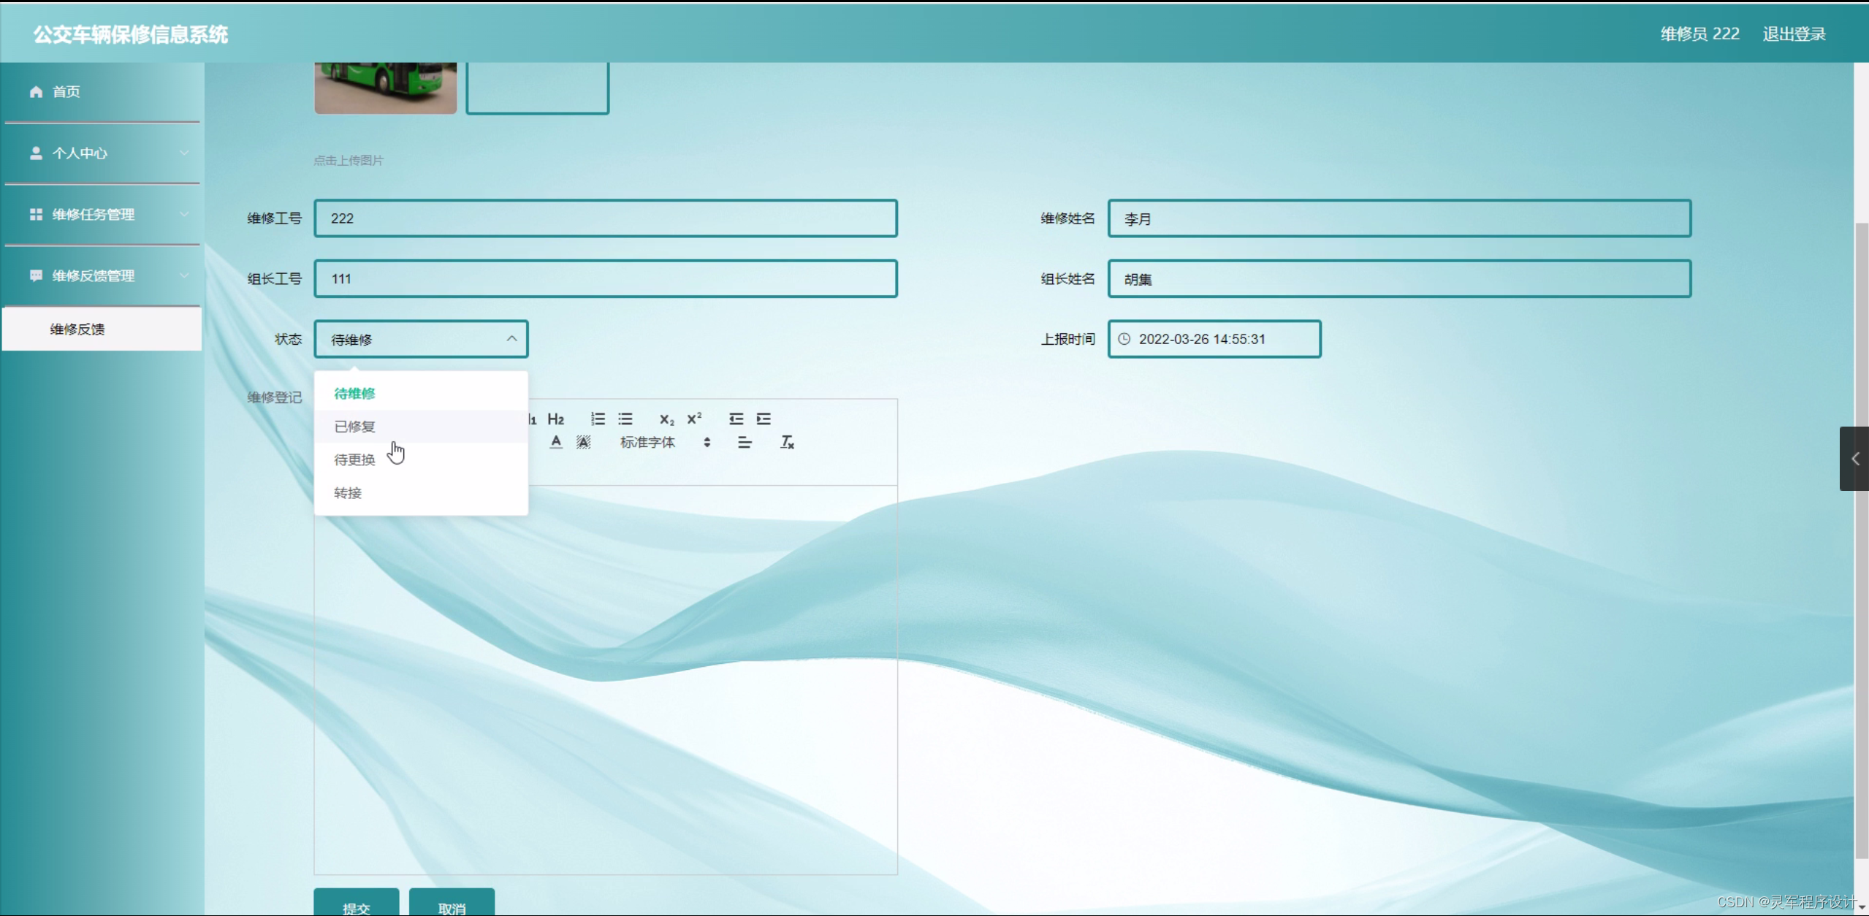
Task: Open the uploaded green bus thumbnail
Action: tap(385, 88)
